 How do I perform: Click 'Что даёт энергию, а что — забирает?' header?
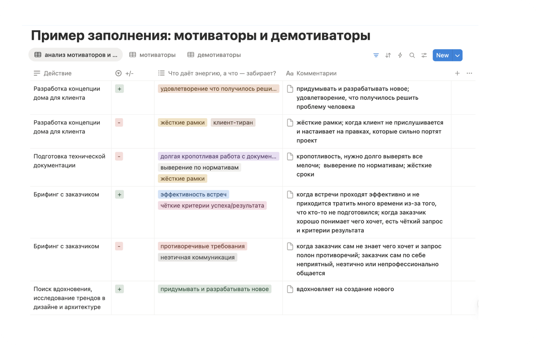click(x=217, y=73)
